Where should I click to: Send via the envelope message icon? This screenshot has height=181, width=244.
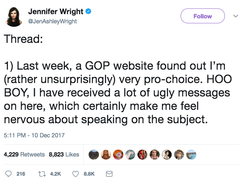click(x=109, y=174)
